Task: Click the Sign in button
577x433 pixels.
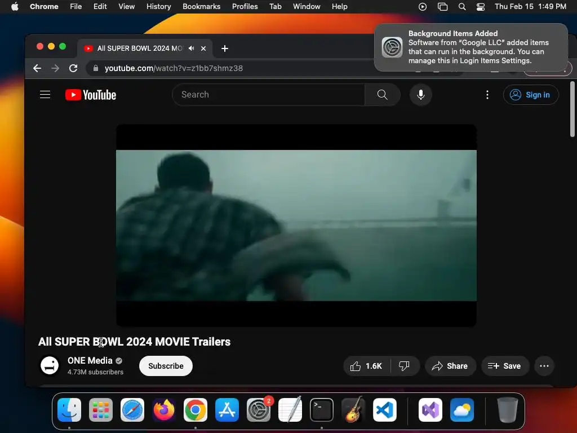Action: point(531,95)
